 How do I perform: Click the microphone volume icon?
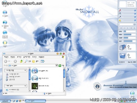point(120,17)
